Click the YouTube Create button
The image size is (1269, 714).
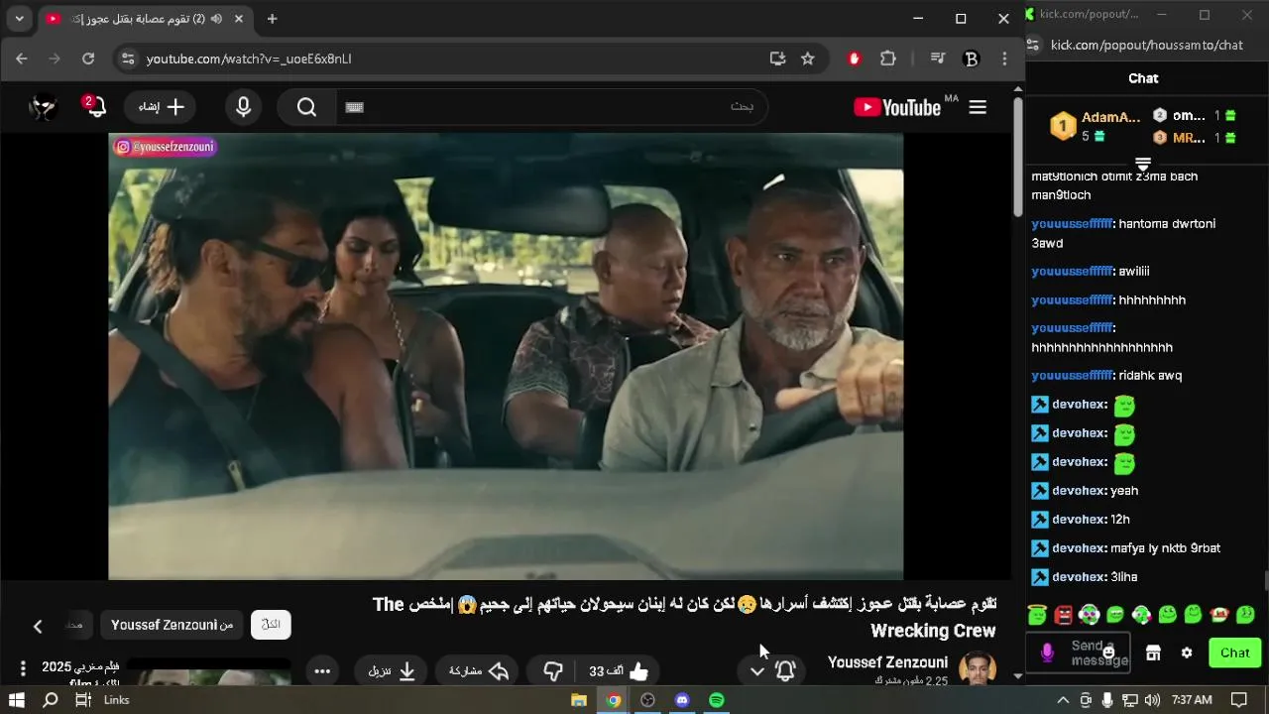point(161,107)
